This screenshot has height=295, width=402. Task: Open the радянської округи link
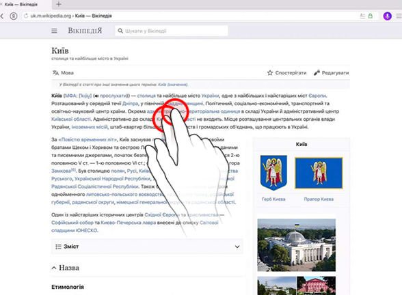(93, 202)
